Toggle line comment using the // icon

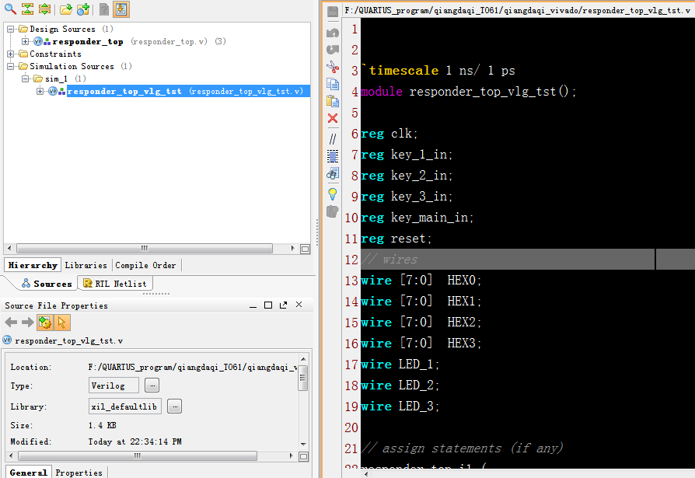point(333,138)
